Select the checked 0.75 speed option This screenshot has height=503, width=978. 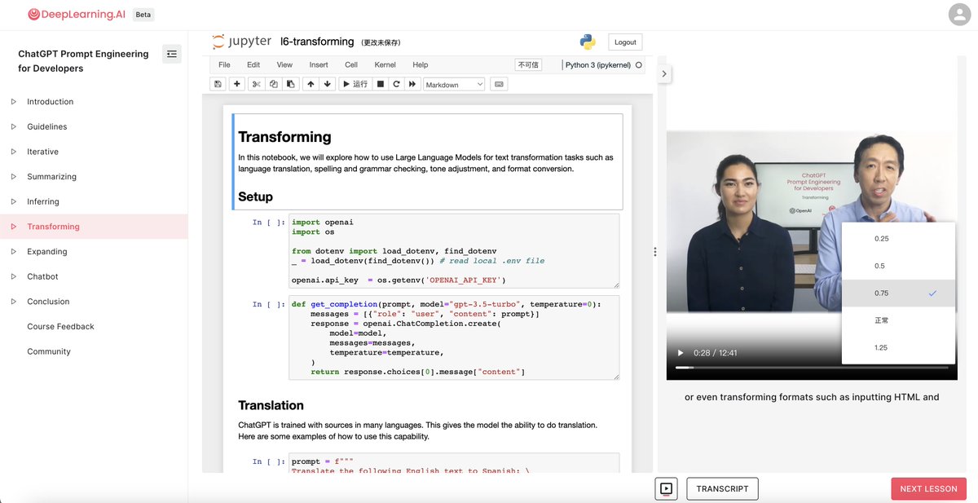(x=898, y=293)
